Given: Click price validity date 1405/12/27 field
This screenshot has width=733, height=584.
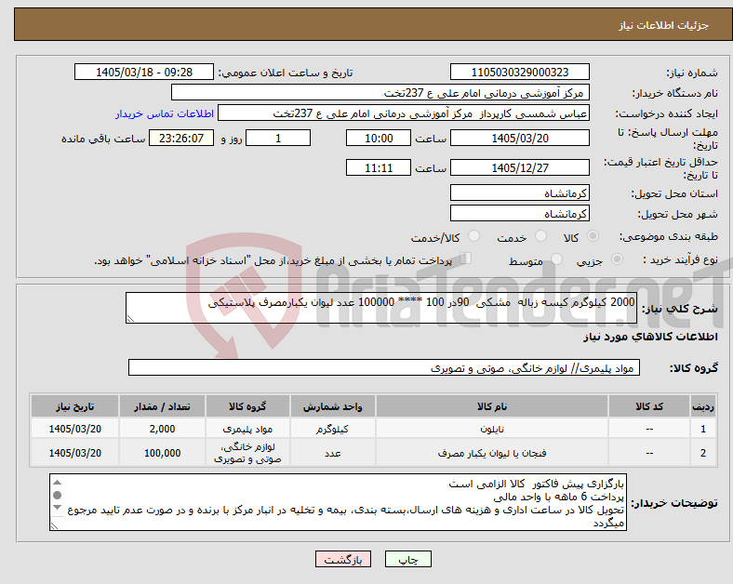Looking at the screenshot, I should pyautogui.click(x=520, y=167).
